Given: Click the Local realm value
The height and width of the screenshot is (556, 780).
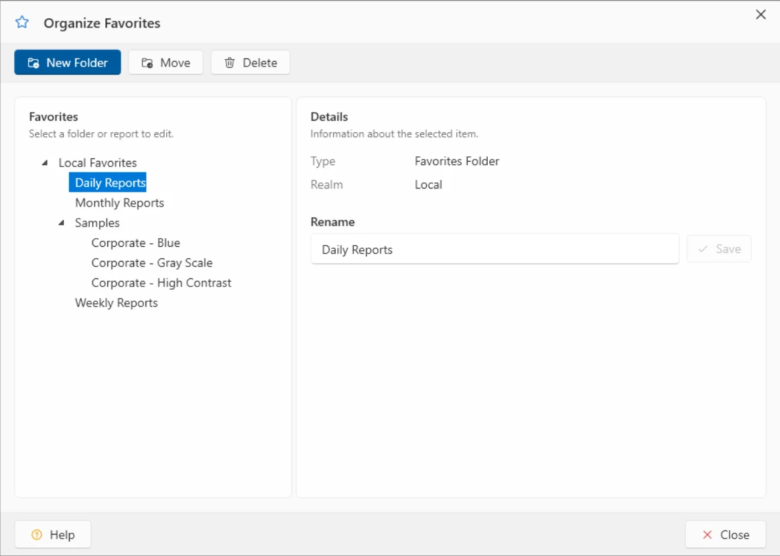Looking at the screenshot, I should pos(428,184).
